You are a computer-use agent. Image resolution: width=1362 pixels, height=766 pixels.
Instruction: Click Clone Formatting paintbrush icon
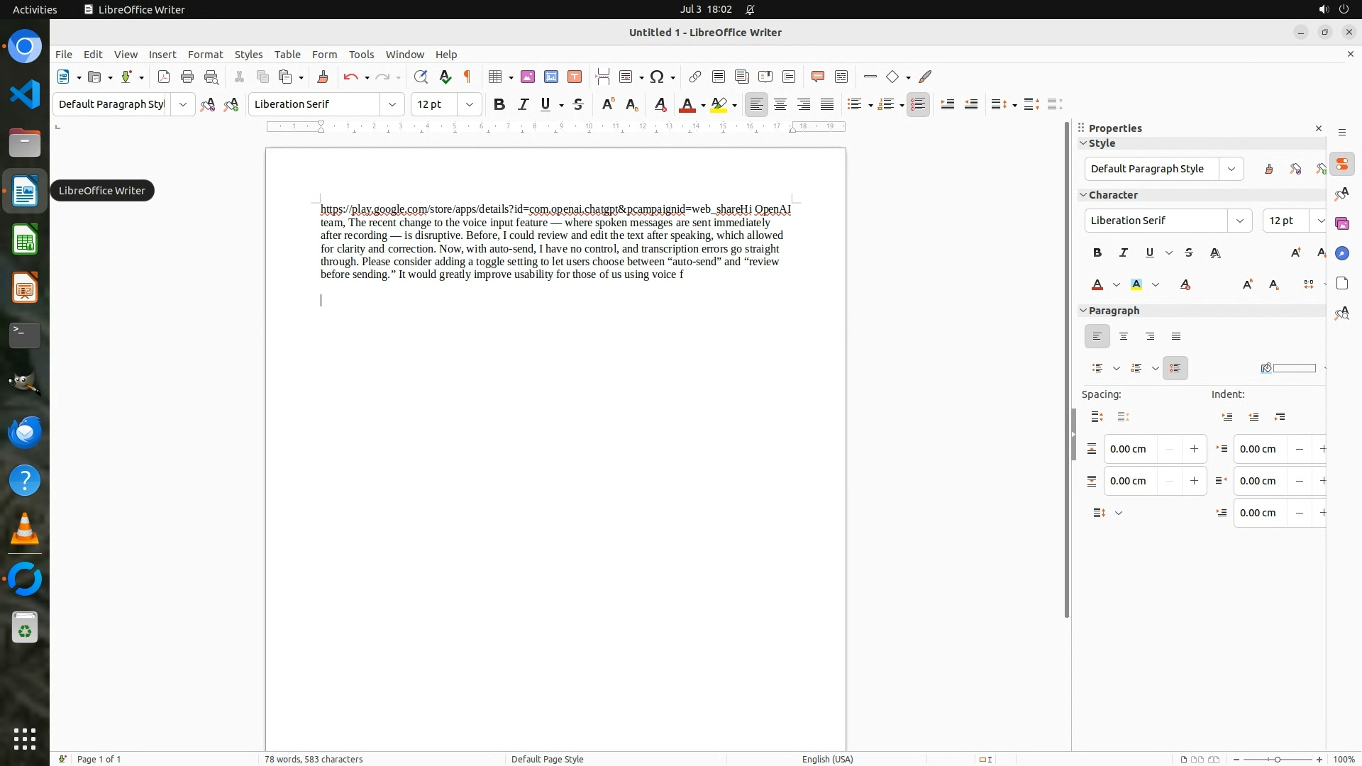tap(323, 77)
